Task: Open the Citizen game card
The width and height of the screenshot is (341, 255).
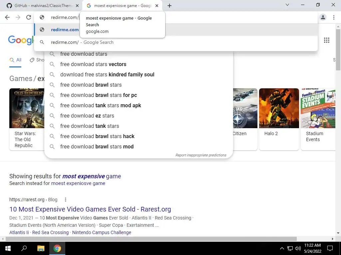Action: click(x=245, y=119)
